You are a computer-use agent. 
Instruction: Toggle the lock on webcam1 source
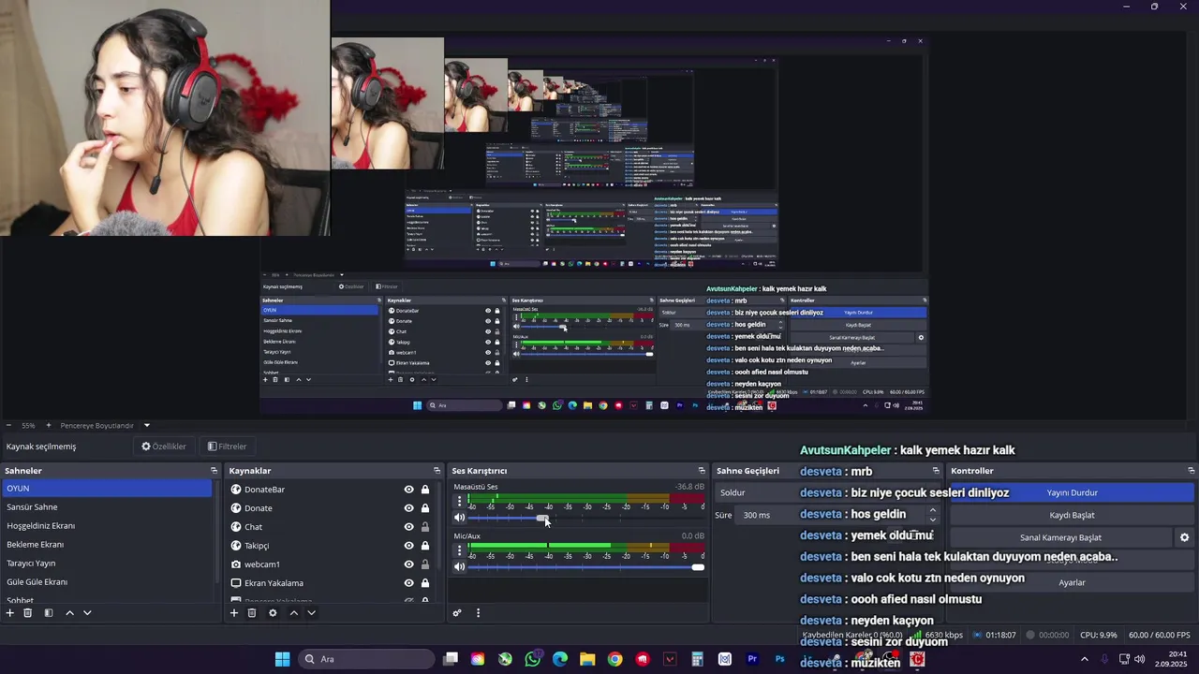(425, 564)
